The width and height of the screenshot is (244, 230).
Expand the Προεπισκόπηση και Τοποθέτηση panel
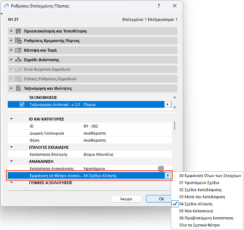(11, 31)
